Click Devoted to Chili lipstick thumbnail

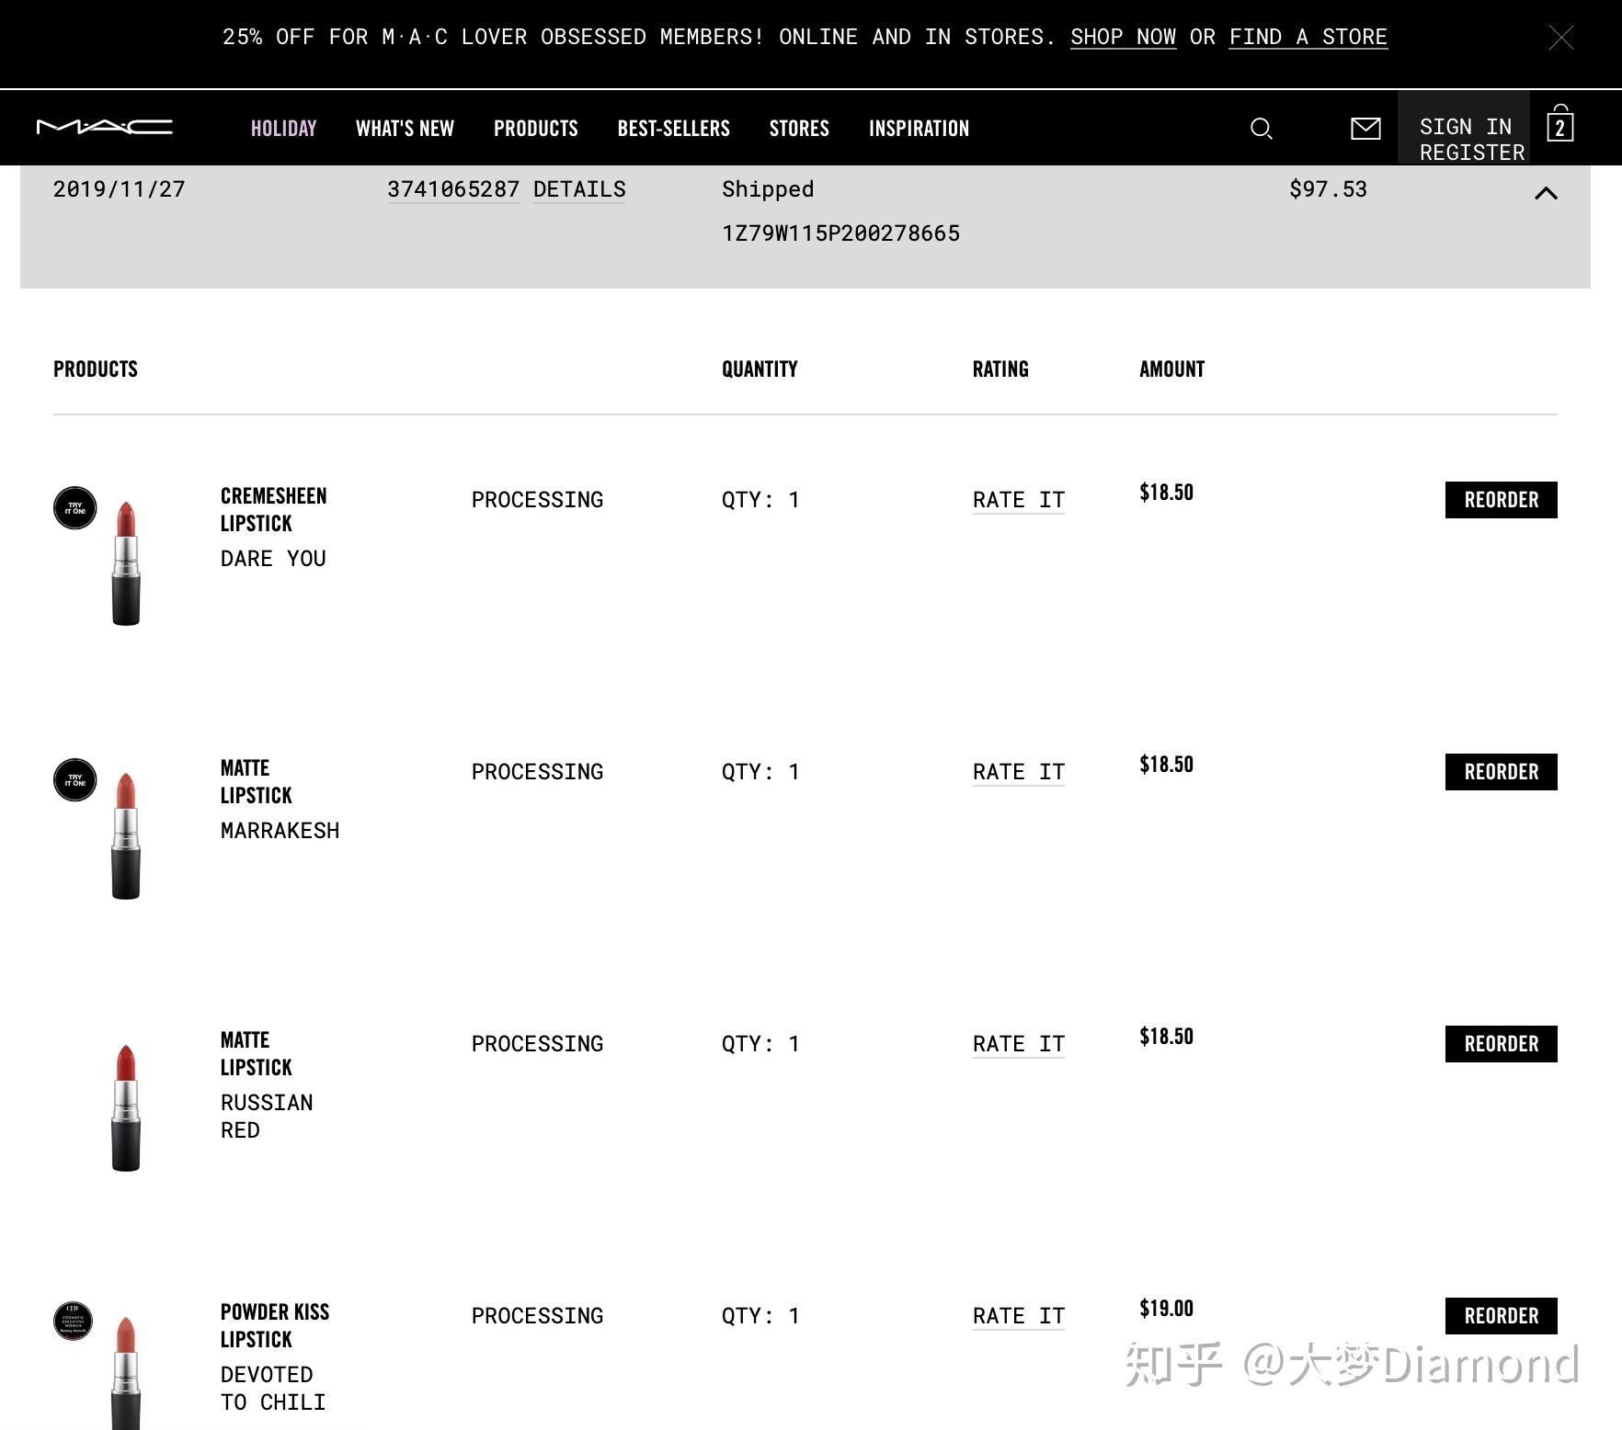point(126,1372)
